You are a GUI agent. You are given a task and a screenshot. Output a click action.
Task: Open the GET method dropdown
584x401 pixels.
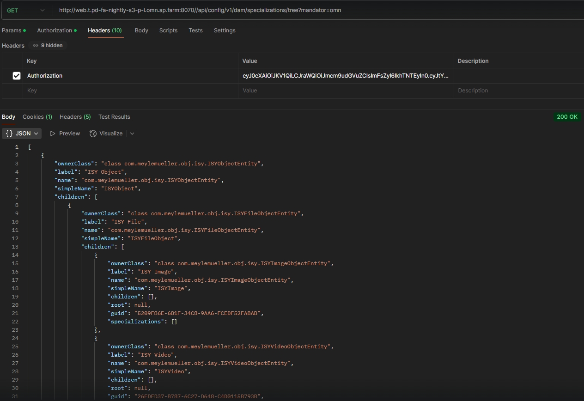[x=25, y=10]
